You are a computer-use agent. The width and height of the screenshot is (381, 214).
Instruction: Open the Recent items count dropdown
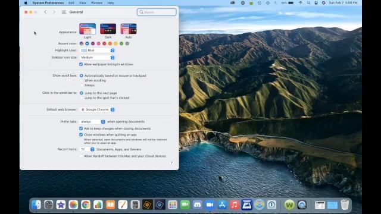click(x=87, y=149)
